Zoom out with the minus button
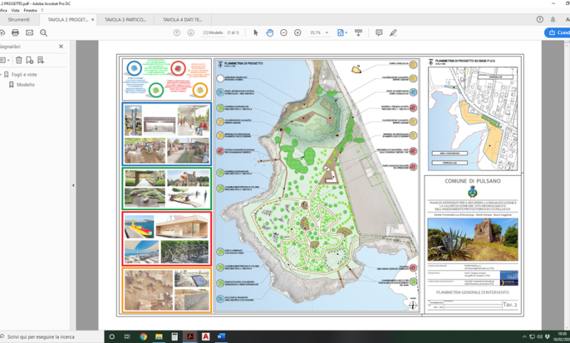This screenshot has height=343, width=570. pos(284,33)
